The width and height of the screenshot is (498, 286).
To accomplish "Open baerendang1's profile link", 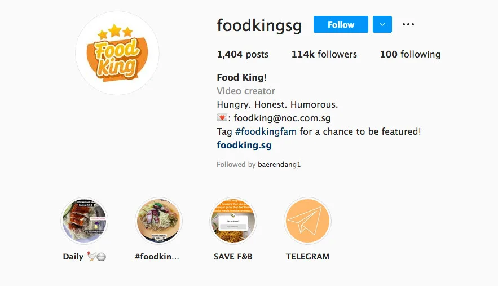I will pos(279,165).
